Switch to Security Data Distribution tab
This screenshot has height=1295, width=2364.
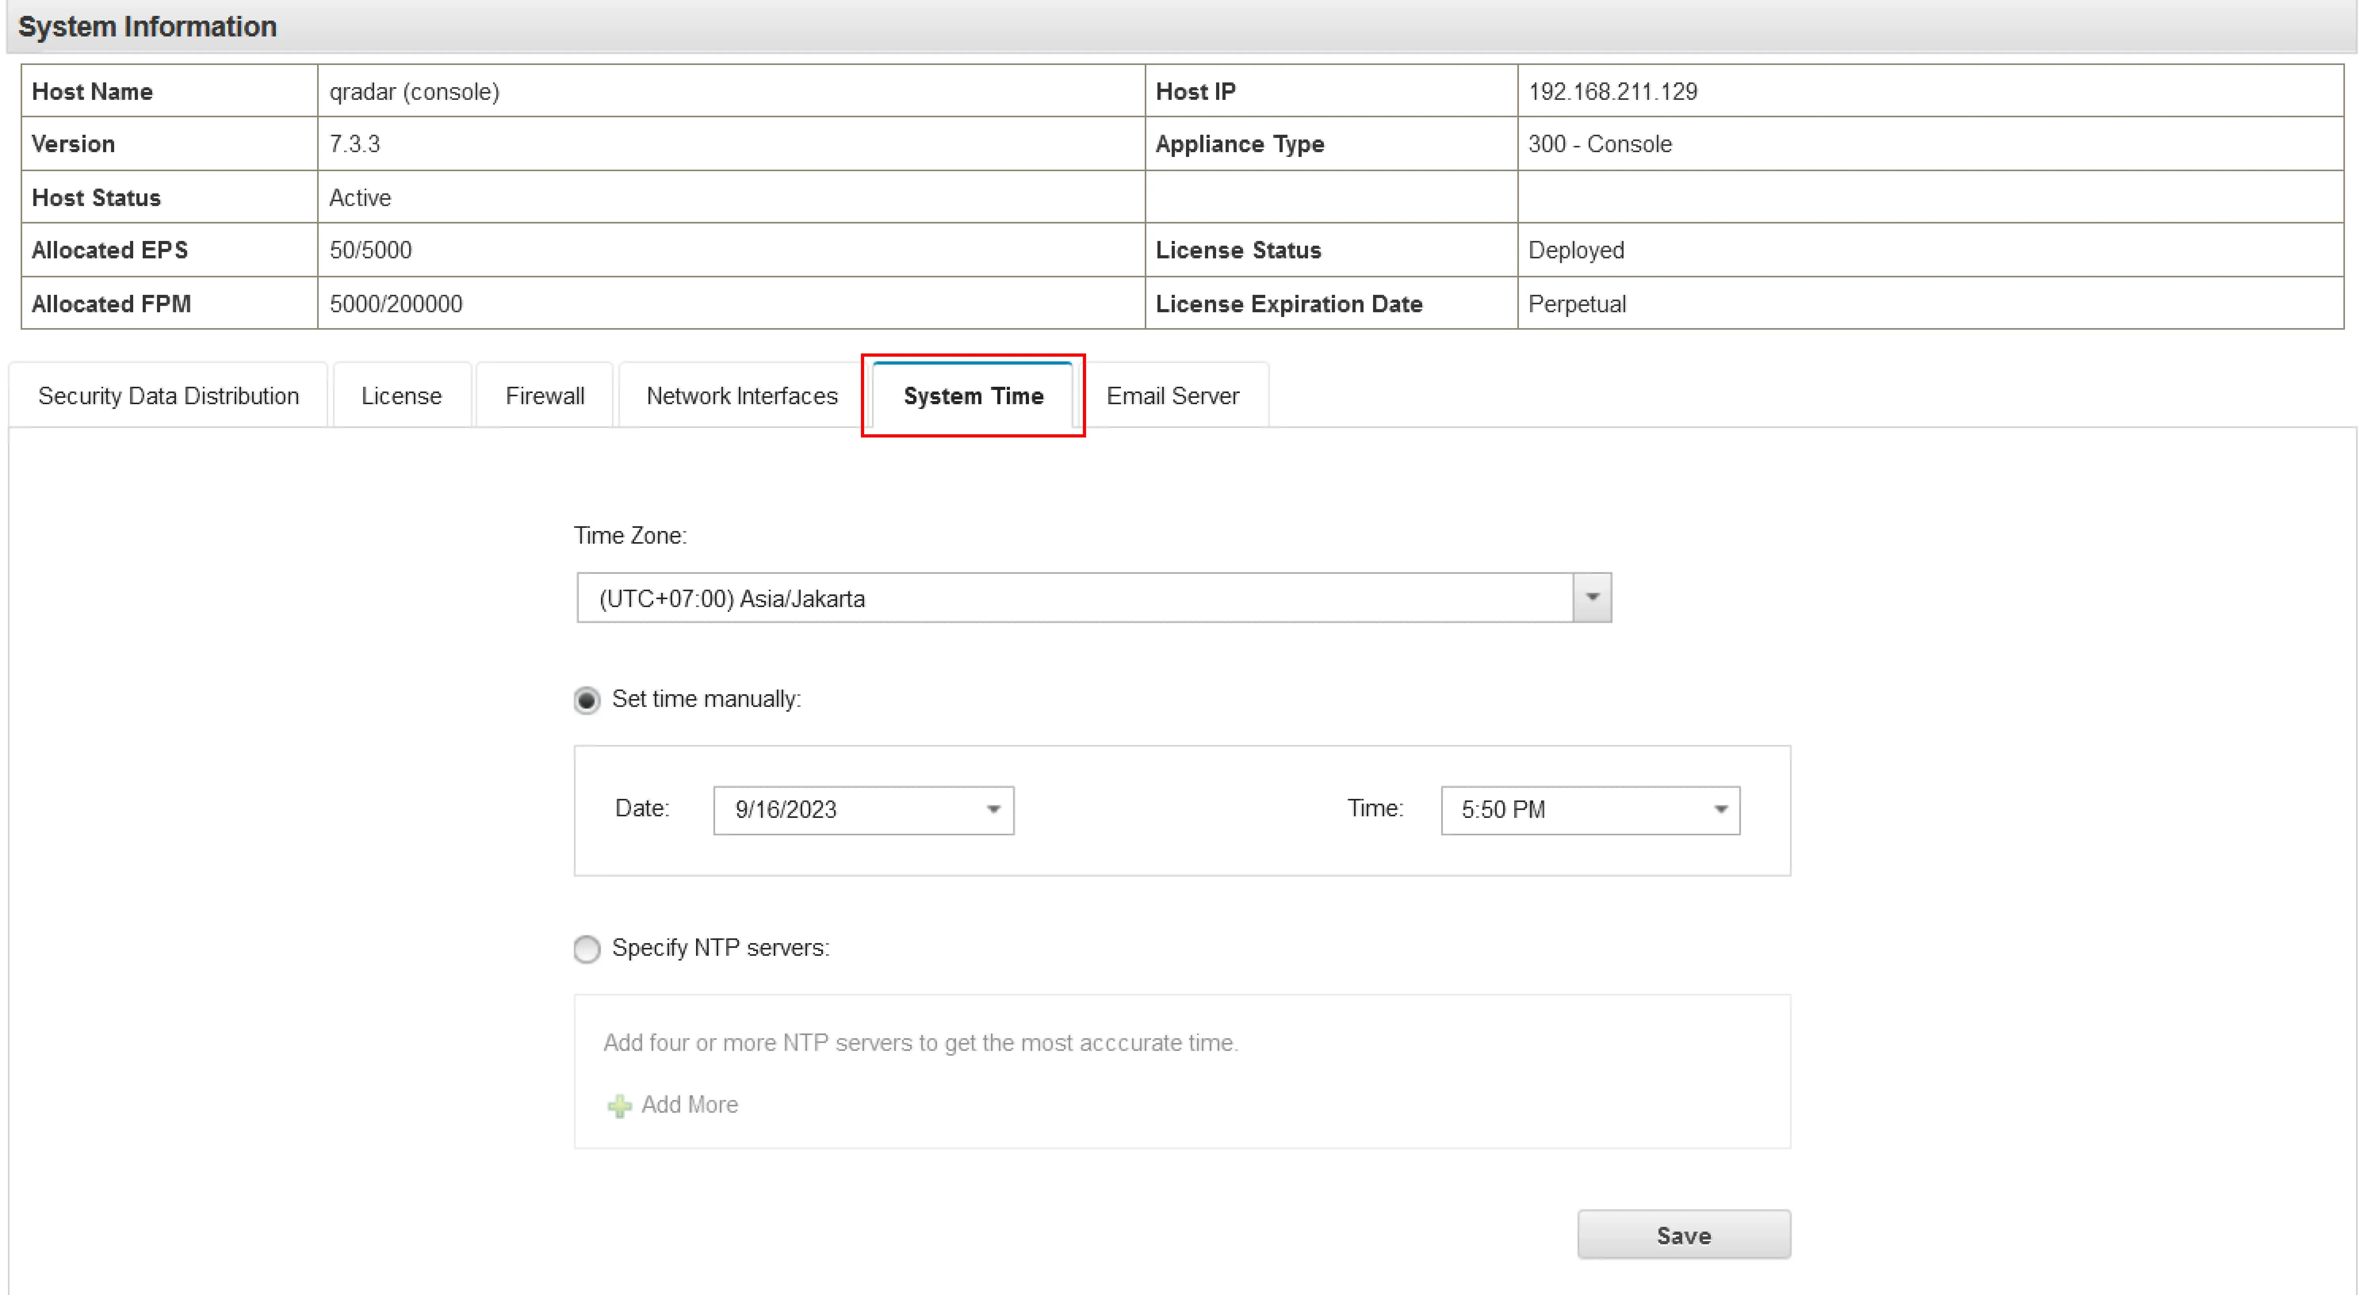click(169, 396)
